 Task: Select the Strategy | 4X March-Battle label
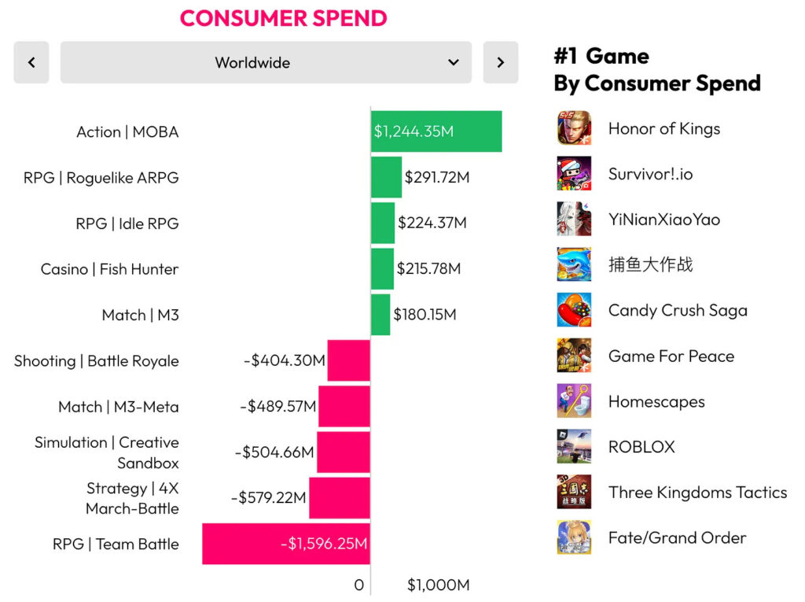click(132, 498)
